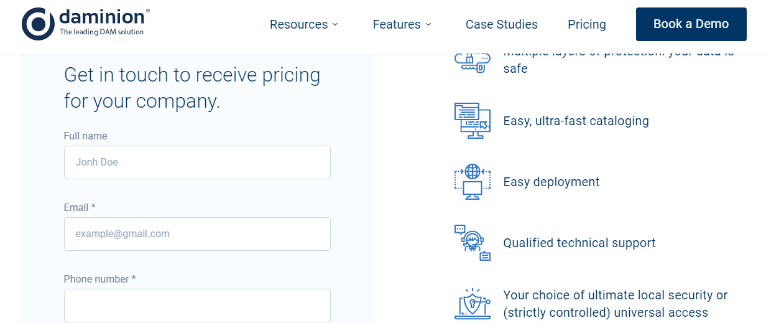Click the chevron next to Features
Viewport: 766px width, 323px height.
point(428,24)
